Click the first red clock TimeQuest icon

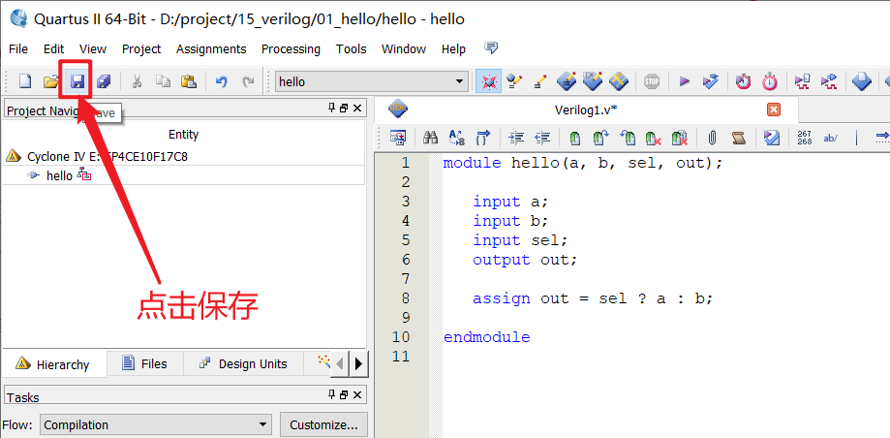coord(743,81)
